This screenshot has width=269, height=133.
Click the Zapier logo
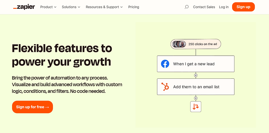coord(24,7)
